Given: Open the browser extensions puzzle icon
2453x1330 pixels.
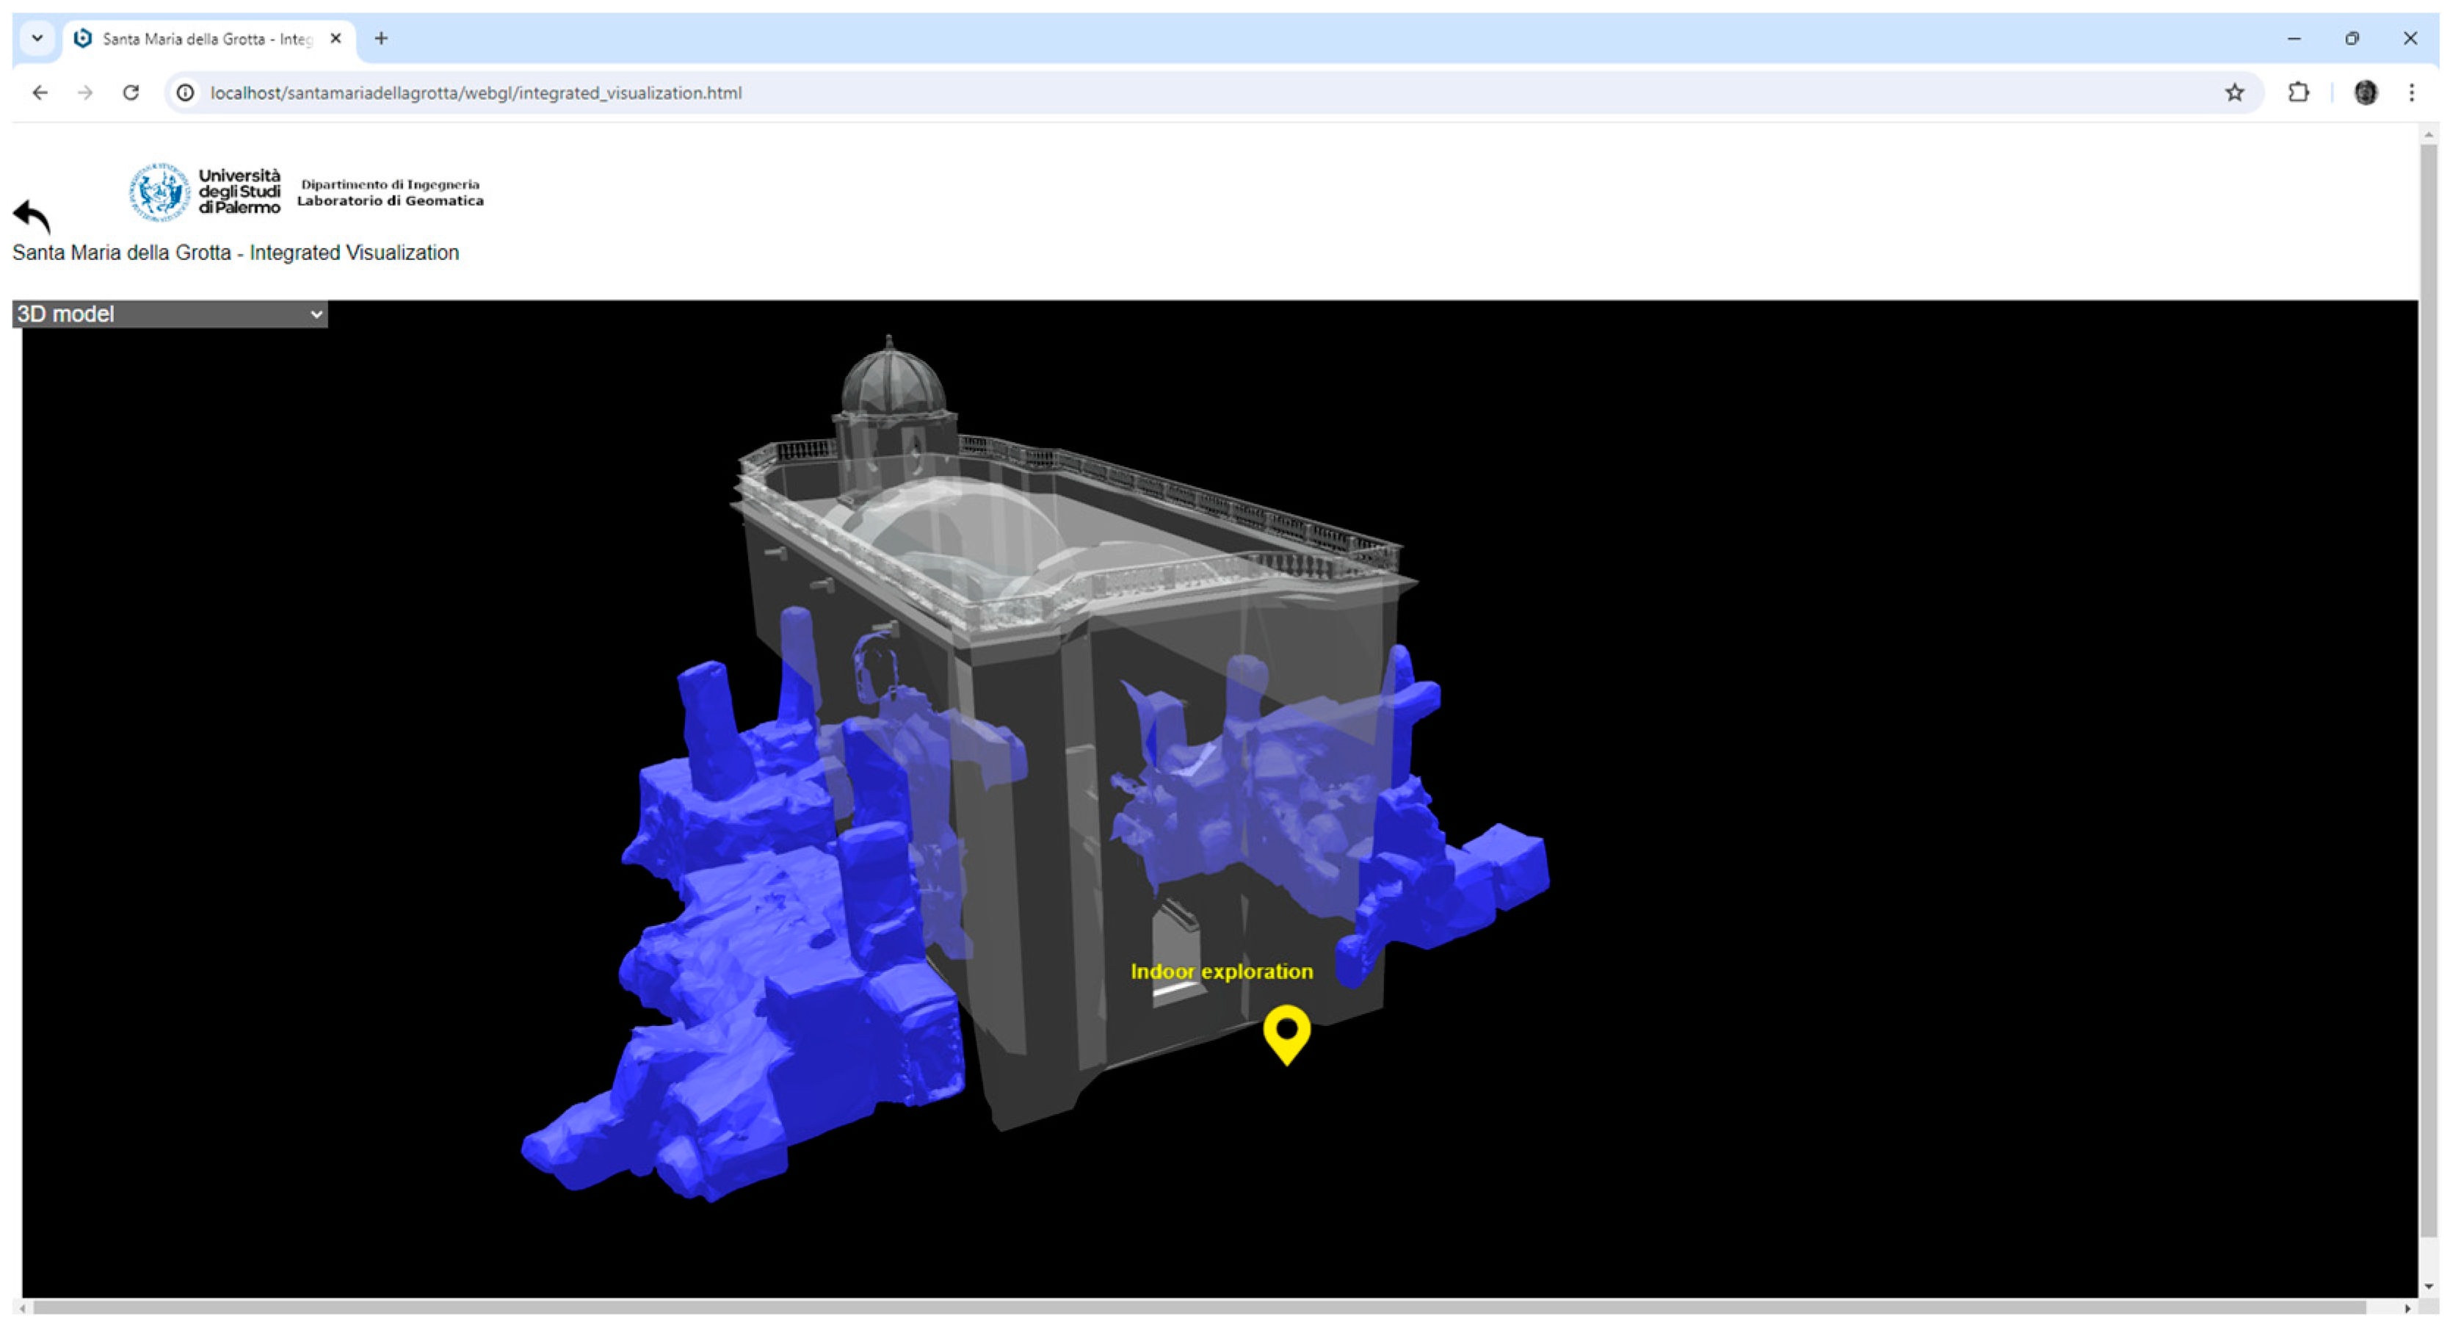Looking at the screenshot, I should coord(2298,93).
